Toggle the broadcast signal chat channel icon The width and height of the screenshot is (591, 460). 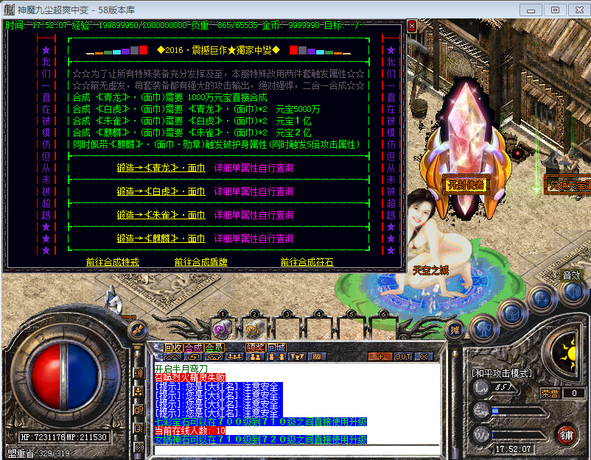[x=139, y=447]
